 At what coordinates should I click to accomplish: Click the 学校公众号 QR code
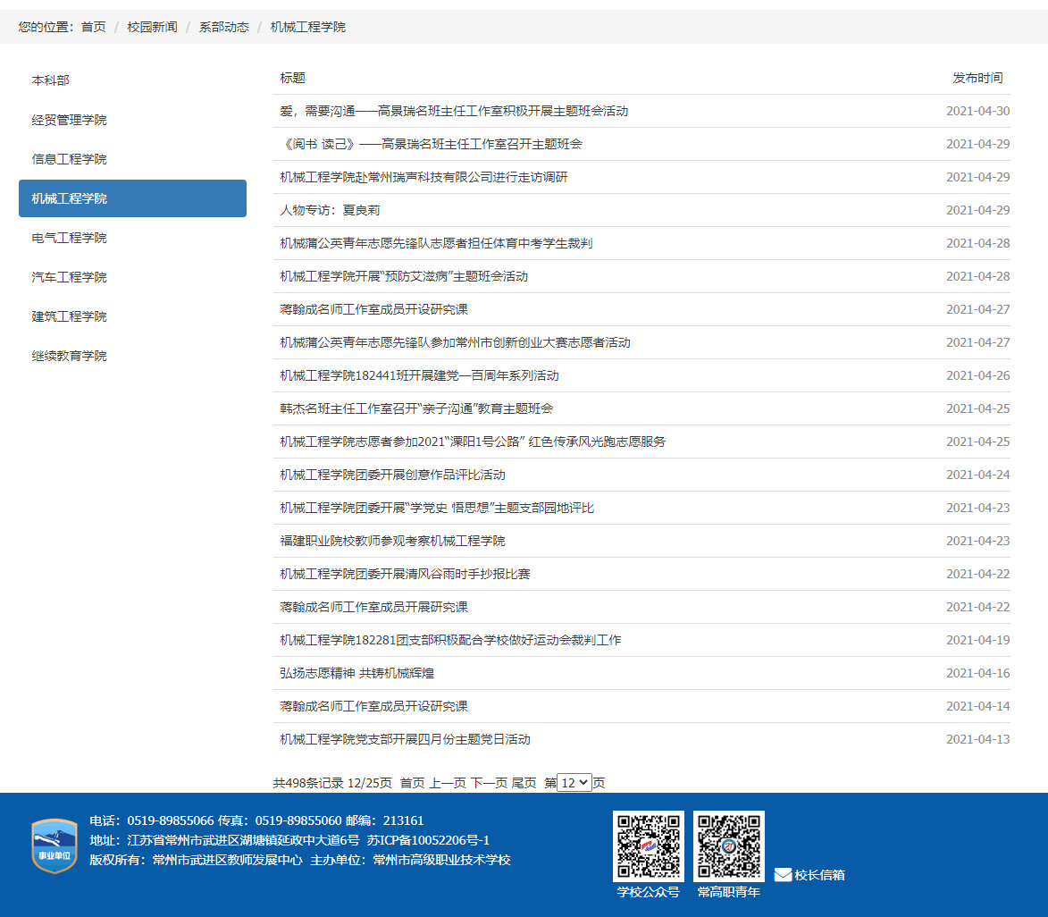pos(648,845)
